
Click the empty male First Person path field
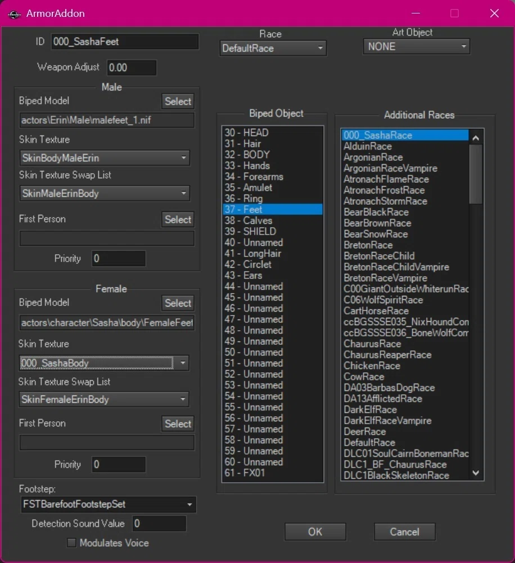(x=107, y=238)
